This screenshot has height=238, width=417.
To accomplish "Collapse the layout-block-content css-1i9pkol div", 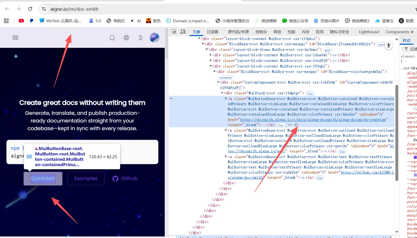I will 199,38.
